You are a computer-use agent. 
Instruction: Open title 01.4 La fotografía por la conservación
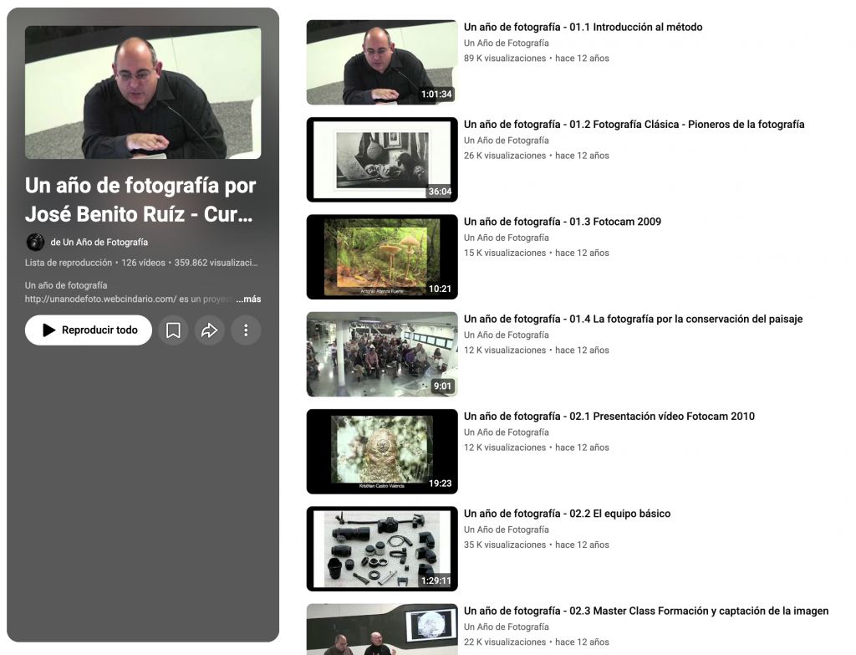pos(634,319)
